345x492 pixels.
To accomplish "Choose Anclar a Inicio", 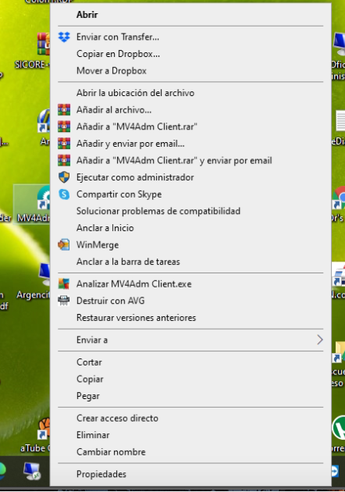I will coord(190,228).
